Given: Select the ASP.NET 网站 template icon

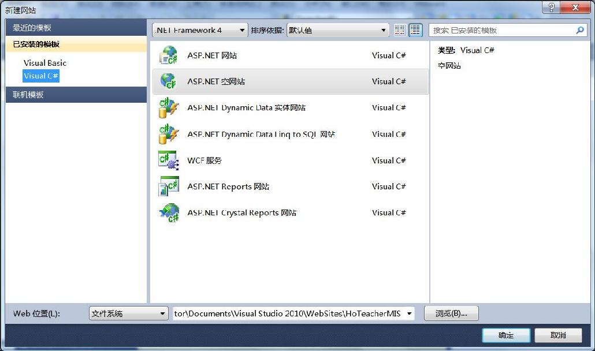Looking at the screenshot, I should coord(169,55).
